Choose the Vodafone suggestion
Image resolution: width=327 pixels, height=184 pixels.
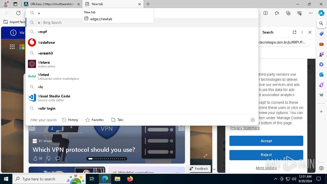pyautogui.click(x=142, y=42)
